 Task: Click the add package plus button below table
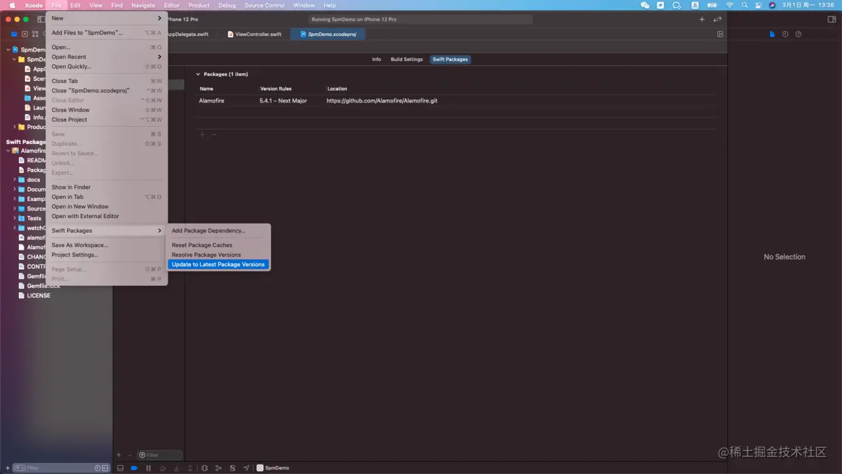pos(202,134)
